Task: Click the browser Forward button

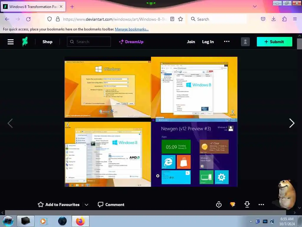Action: (x=18, y=19)
